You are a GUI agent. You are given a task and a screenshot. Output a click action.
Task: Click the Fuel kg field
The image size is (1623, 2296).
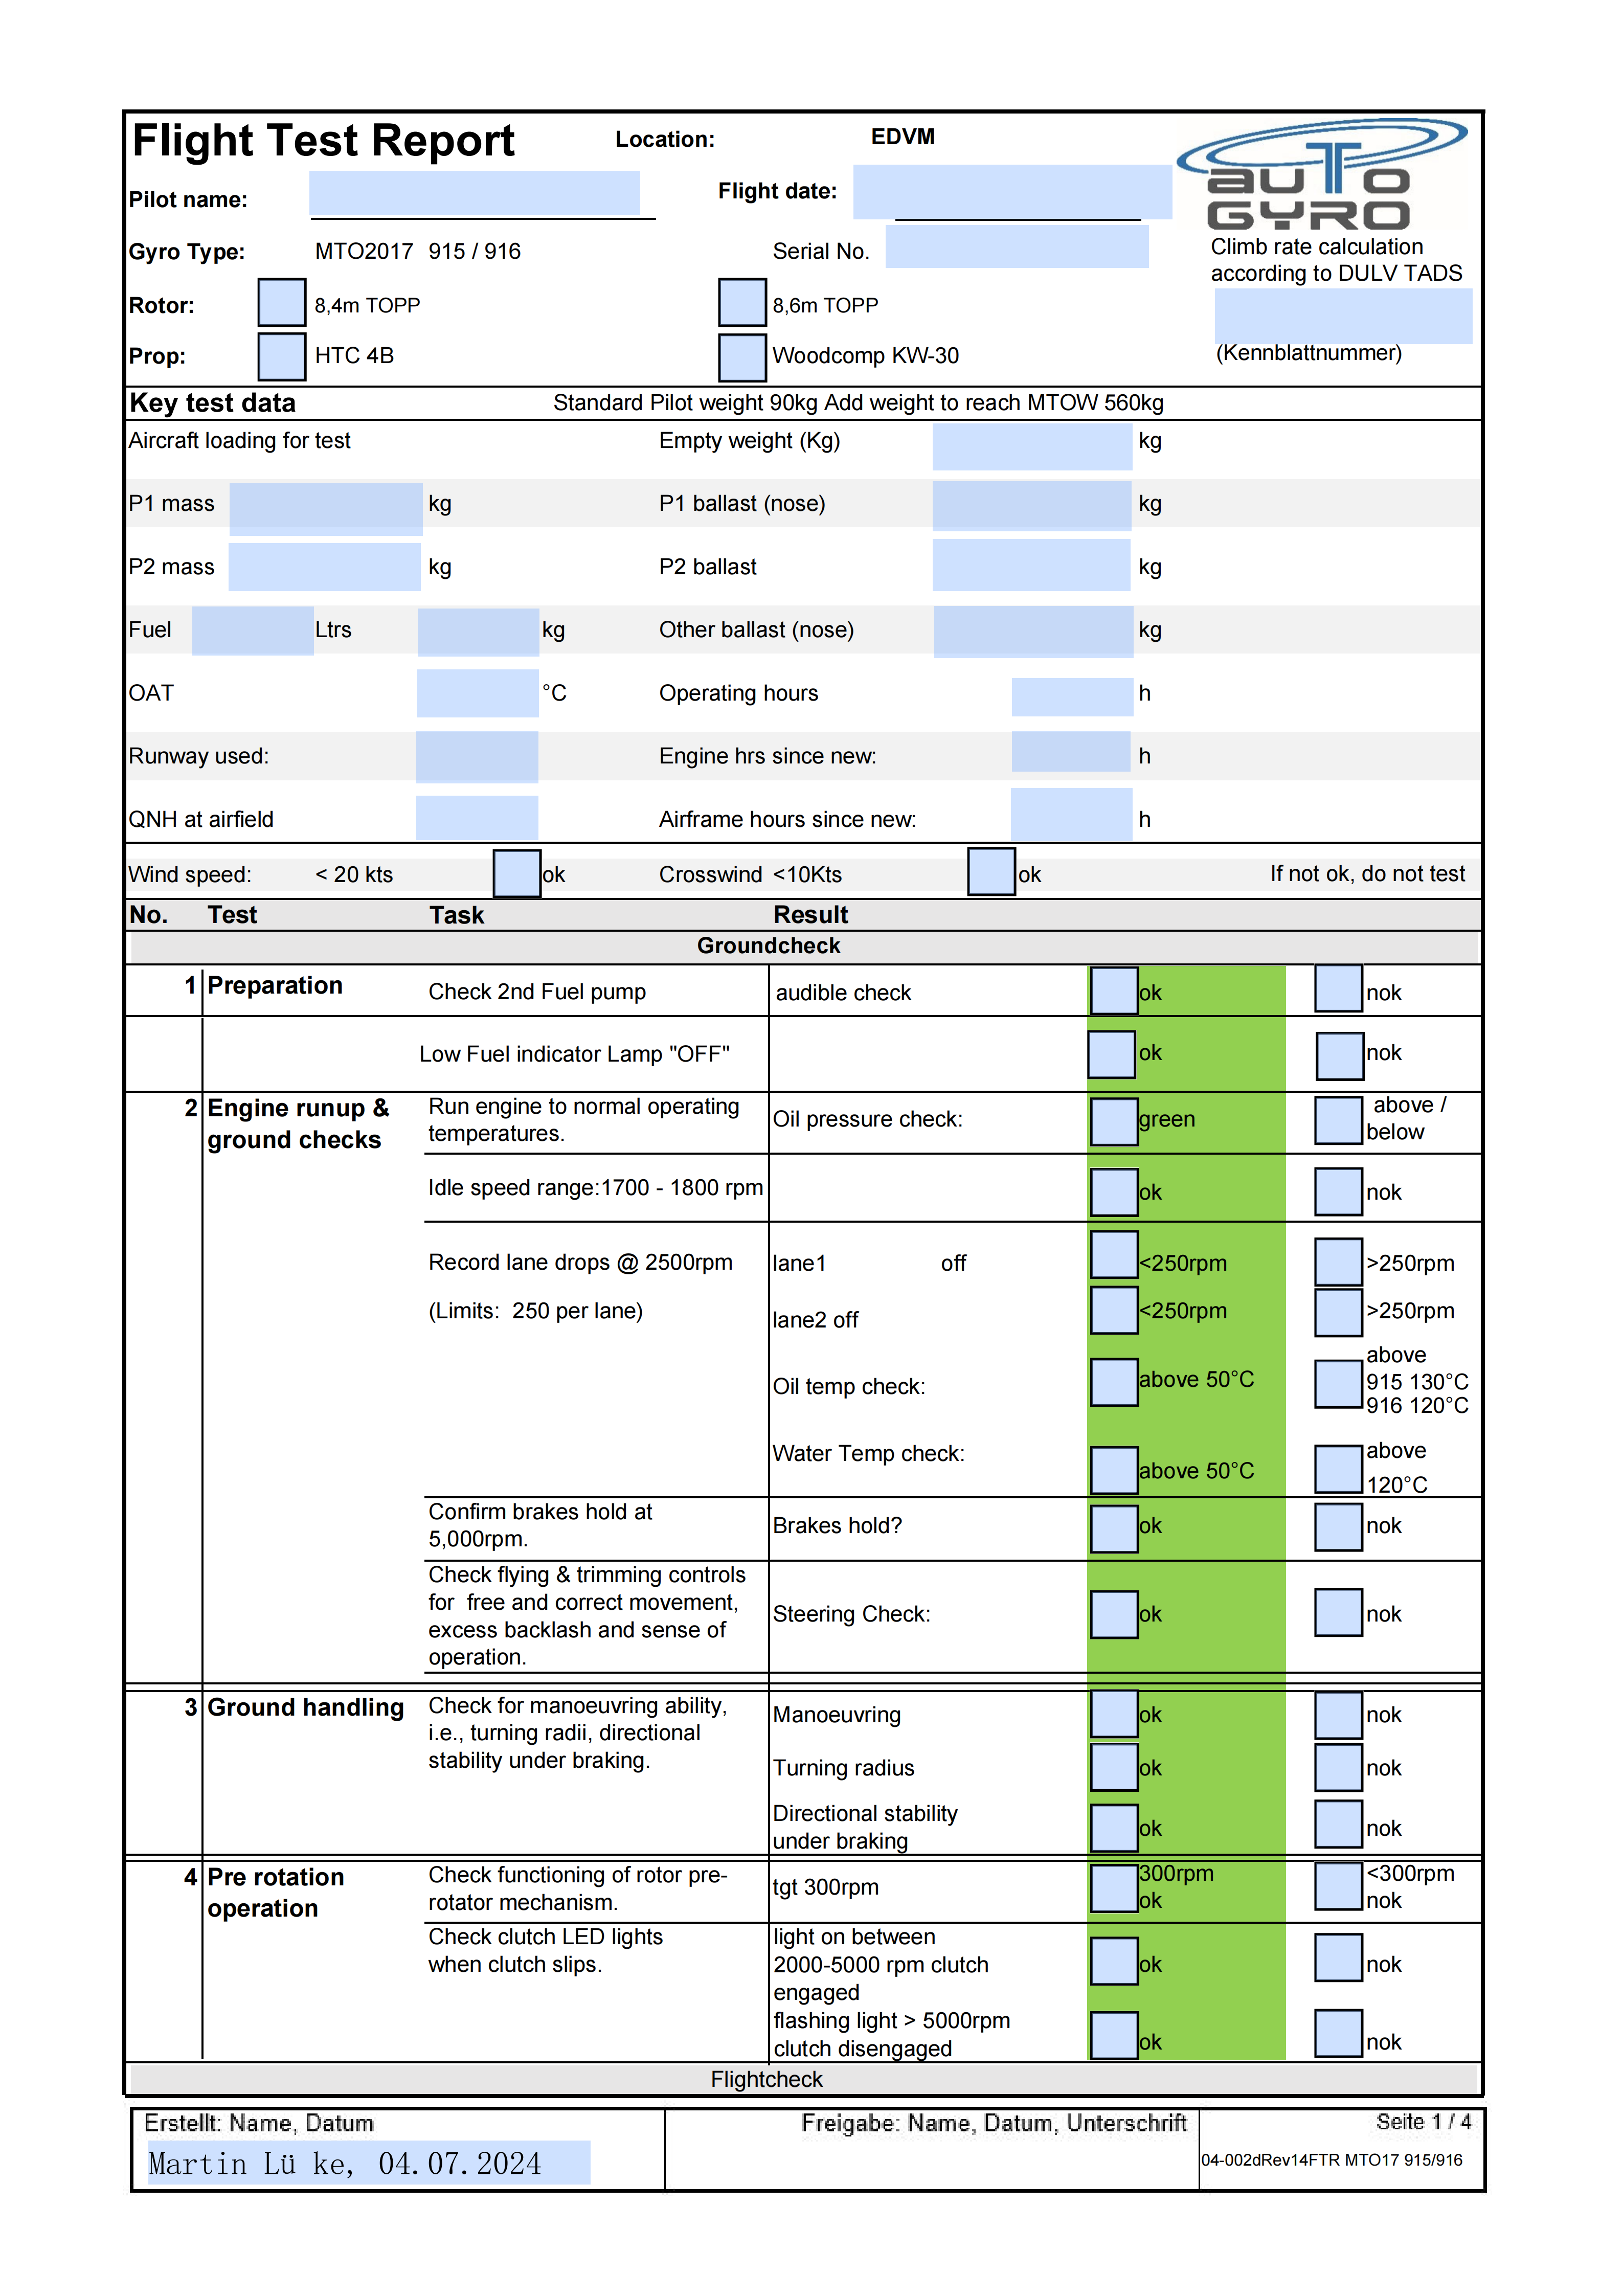click(478, 632)
